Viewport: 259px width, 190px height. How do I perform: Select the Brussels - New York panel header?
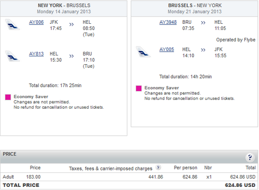[194, 8]
